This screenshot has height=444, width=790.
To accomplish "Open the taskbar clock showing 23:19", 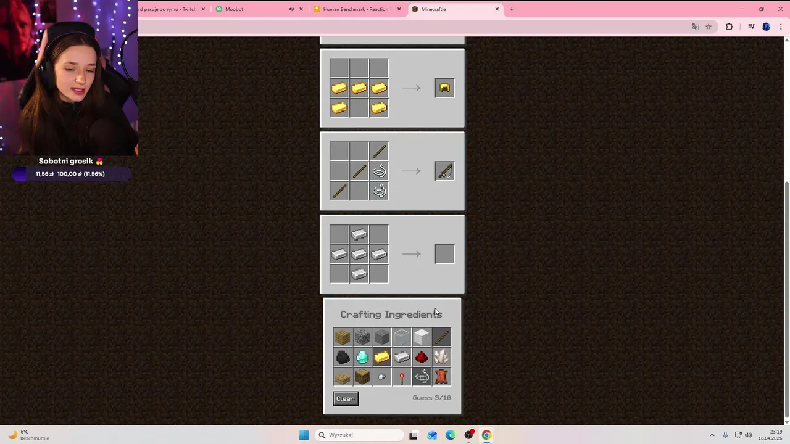I will [770, 435].
